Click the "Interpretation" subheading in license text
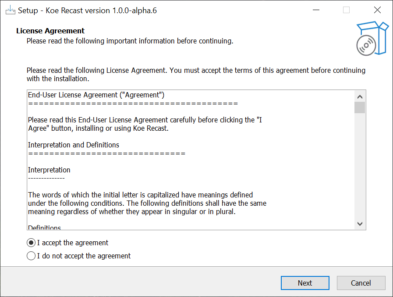Screen dimensions: 393x297 tap(49, 170)
